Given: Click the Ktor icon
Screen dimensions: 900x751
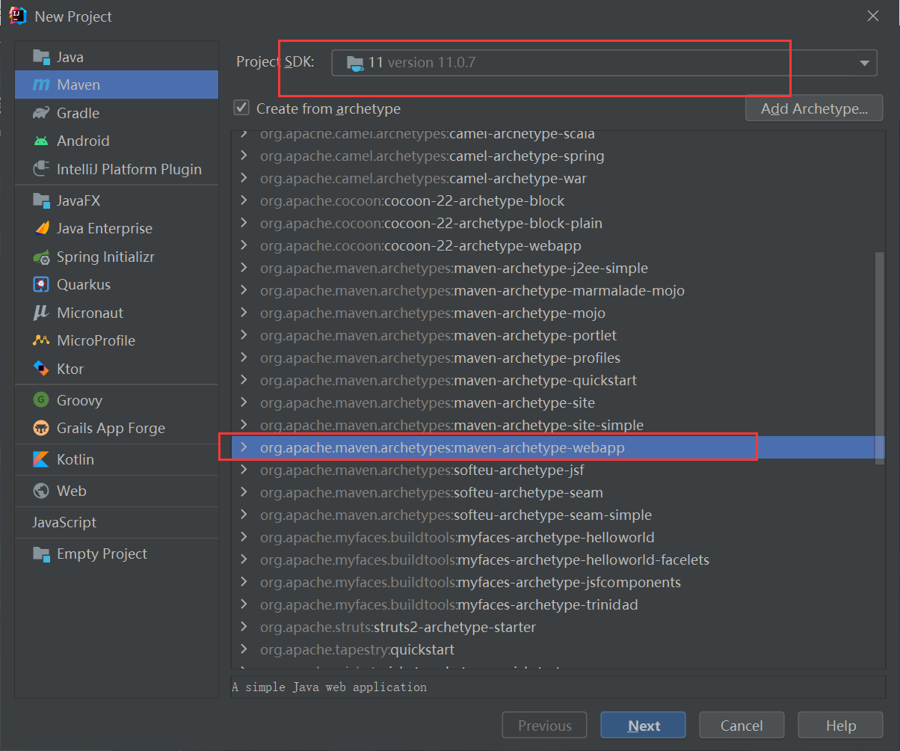Looking at the screenshot, I should coord(41,369).
